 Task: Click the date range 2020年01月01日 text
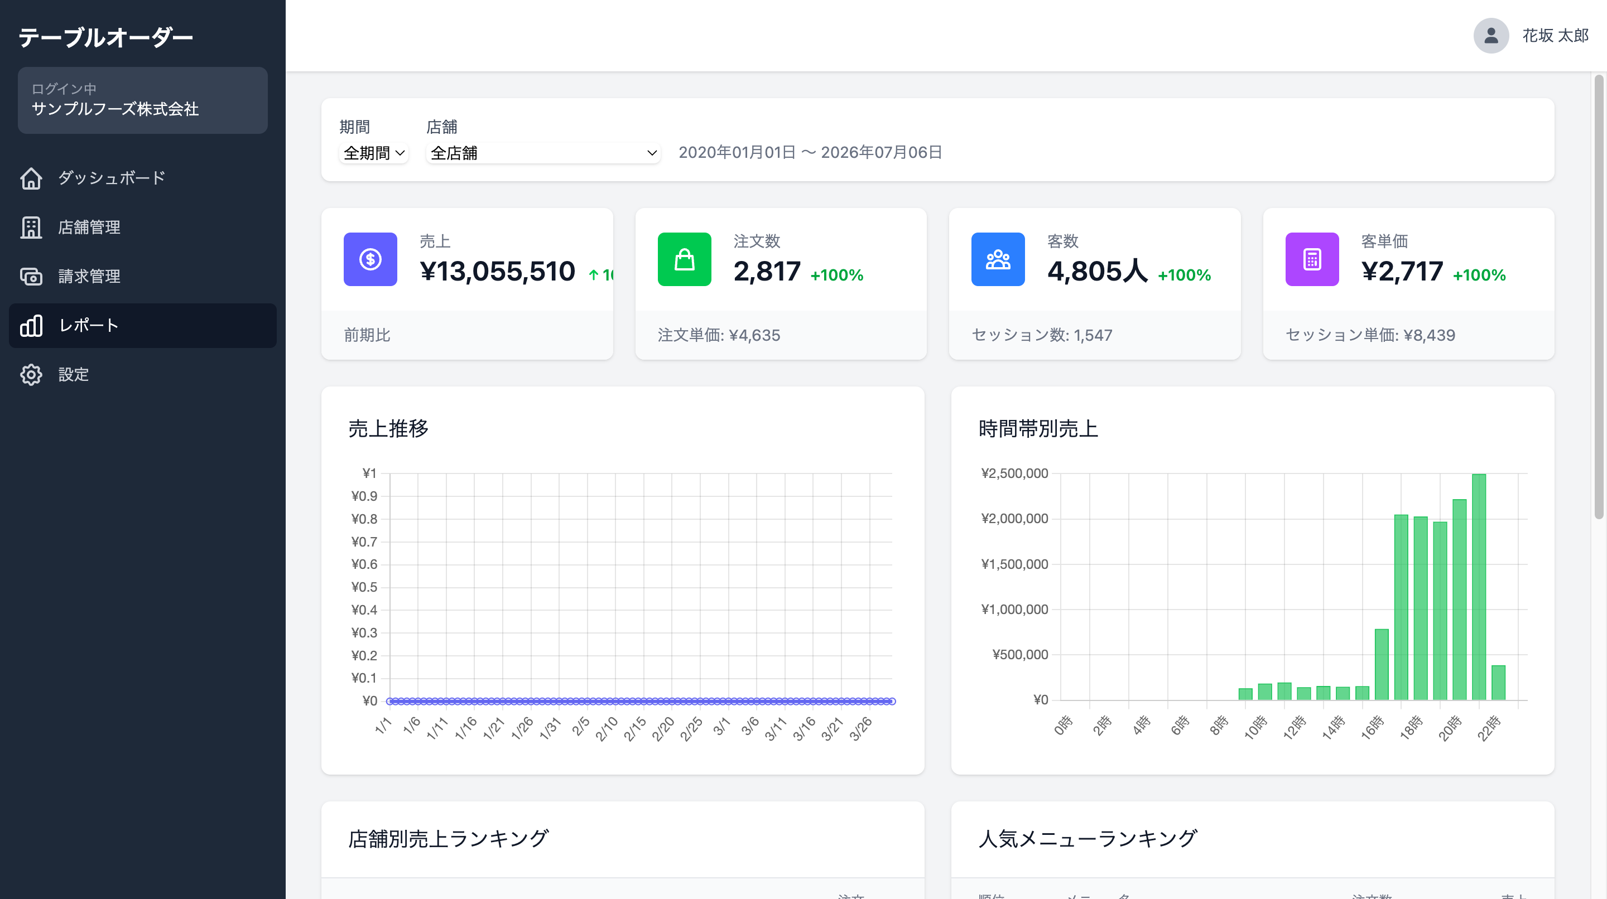737,153
